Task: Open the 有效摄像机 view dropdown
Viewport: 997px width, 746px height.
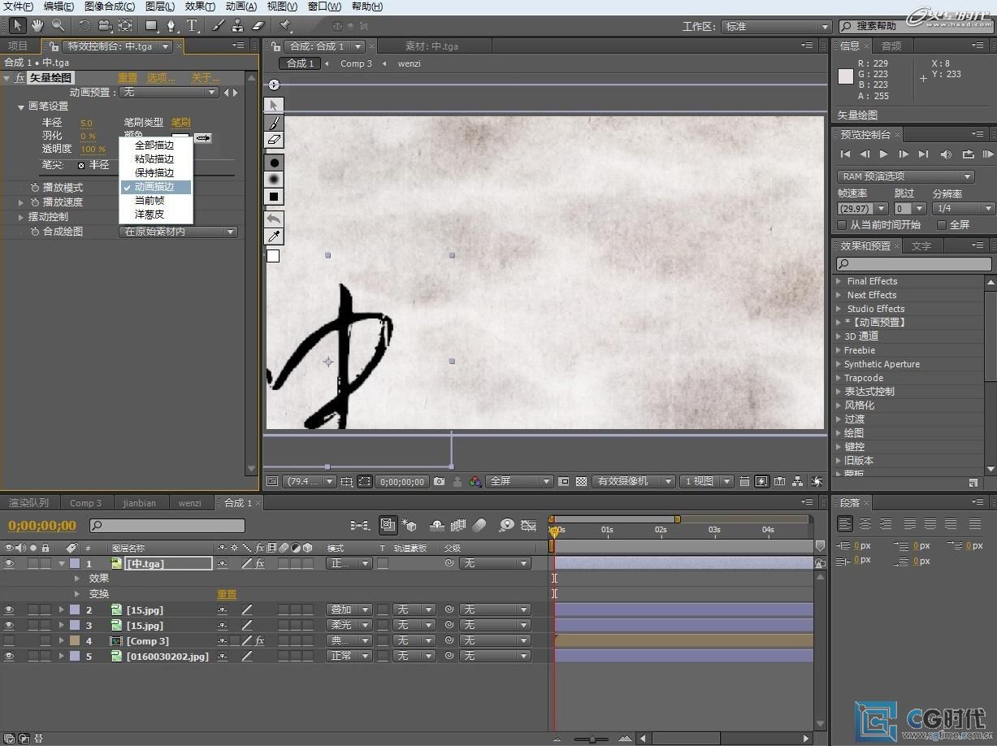Action: click(633, 481)
